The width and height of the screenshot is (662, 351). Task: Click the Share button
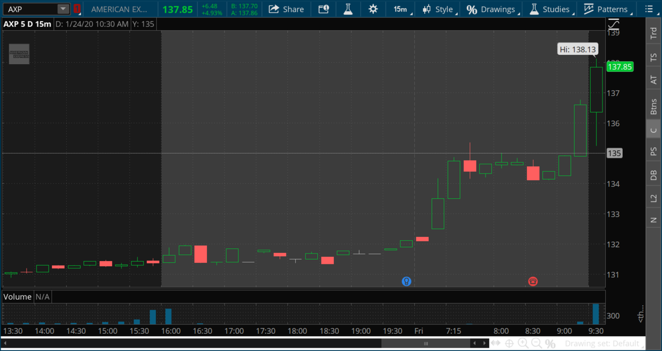(x=286, y=9)
